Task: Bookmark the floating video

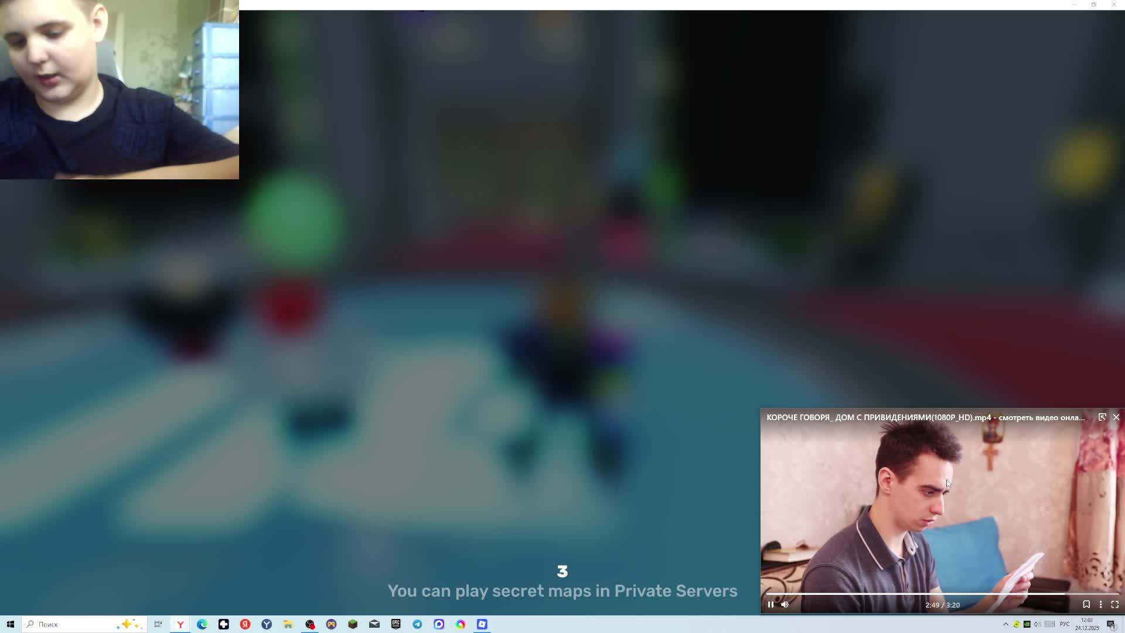Action: (1086, 604)
